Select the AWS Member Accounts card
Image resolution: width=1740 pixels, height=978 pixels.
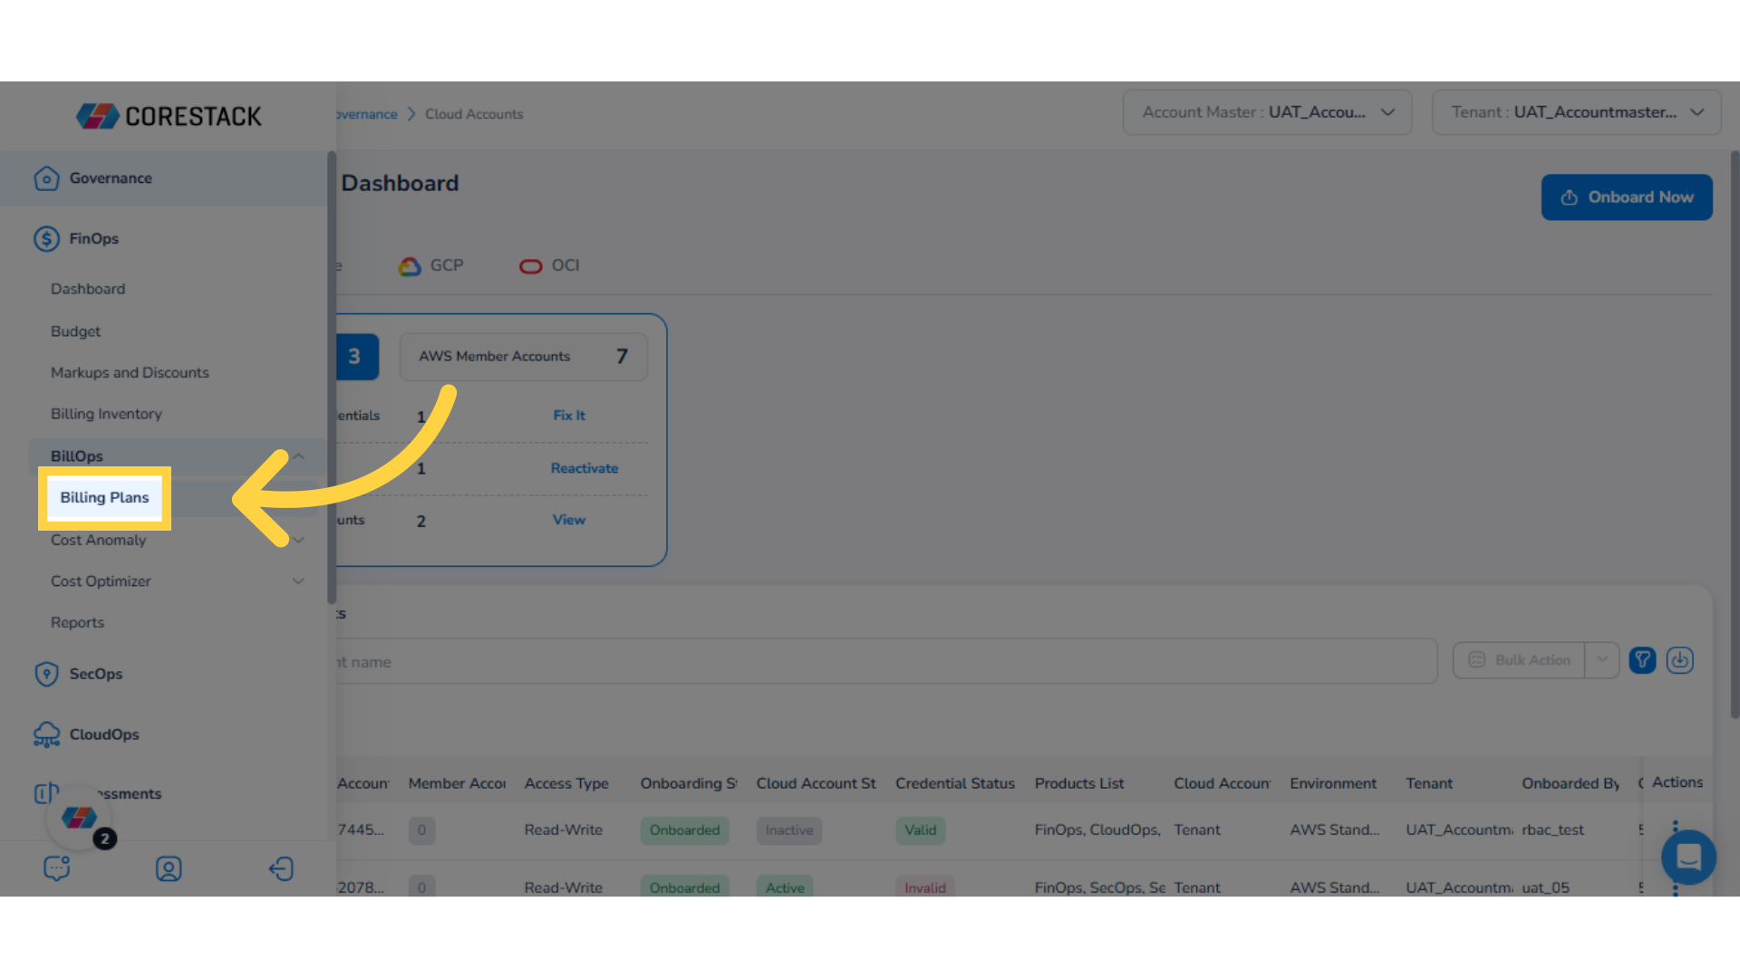pyautogui.click(x=523, y=357)
